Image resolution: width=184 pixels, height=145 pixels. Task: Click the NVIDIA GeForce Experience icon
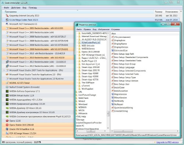click(7, 91)
